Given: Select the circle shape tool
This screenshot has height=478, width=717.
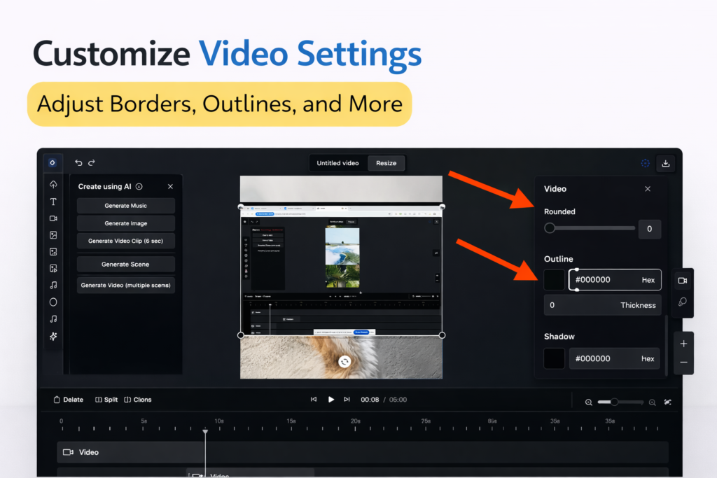Looking at the screenshot, I should (53, 302).
